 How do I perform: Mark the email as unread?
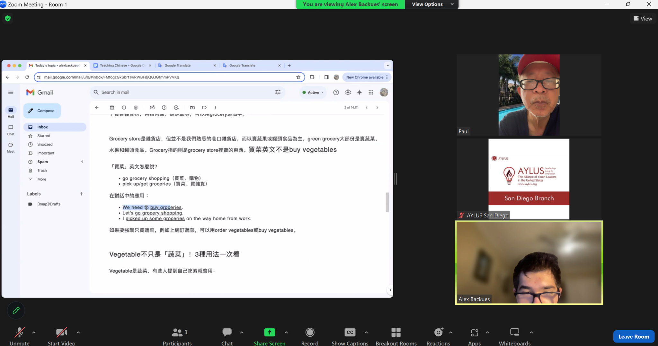[152, 107]
